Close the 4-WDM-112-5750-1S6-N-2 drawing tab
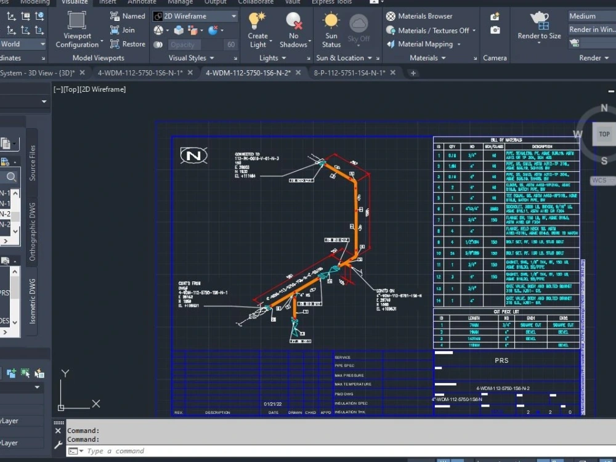Image resolution: width=616 pixels, height=462 pixels. pyautogui.click(x=298, y=73)
